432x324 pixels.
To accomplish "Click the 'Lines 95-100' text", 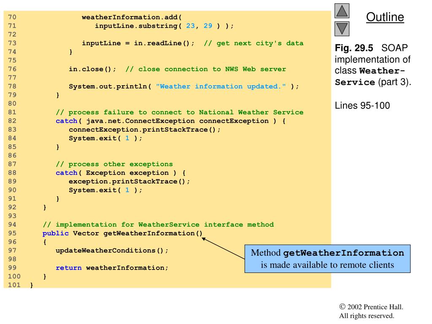I will click(x=362, y=105).
